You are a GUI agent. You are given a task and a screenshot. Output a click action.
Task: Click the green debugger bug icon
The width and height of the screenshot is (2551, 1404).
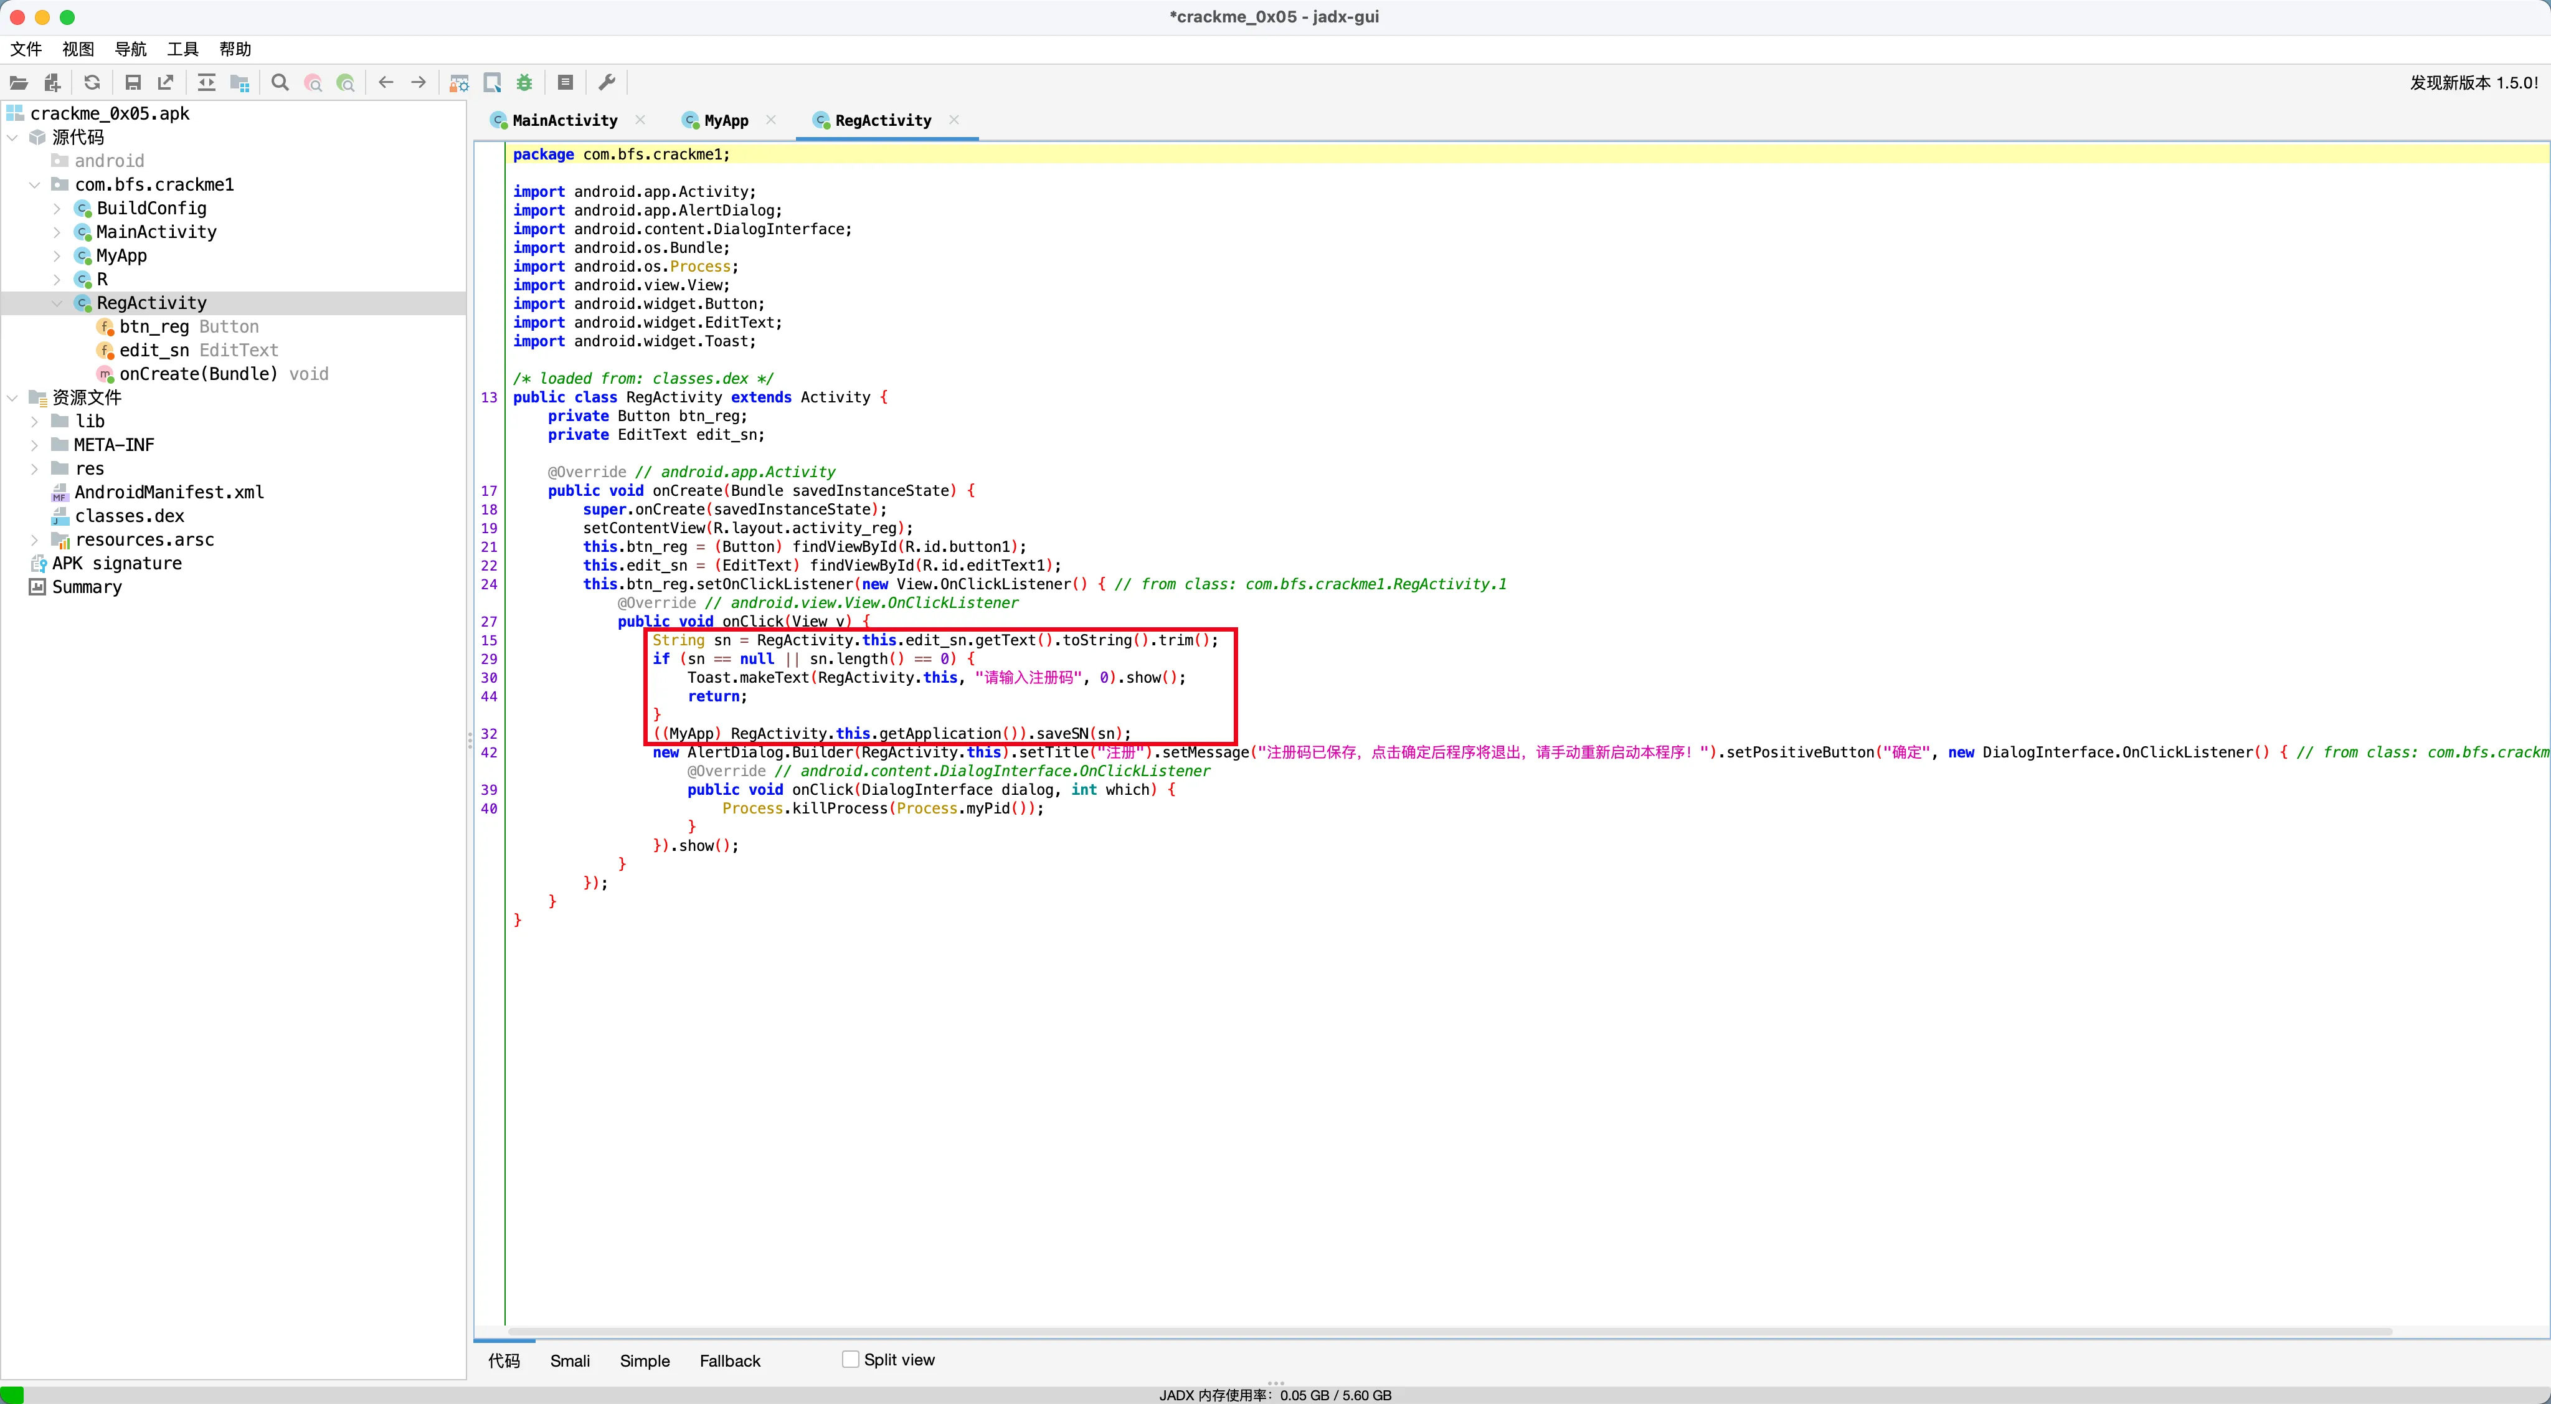(x=525, y=83)
